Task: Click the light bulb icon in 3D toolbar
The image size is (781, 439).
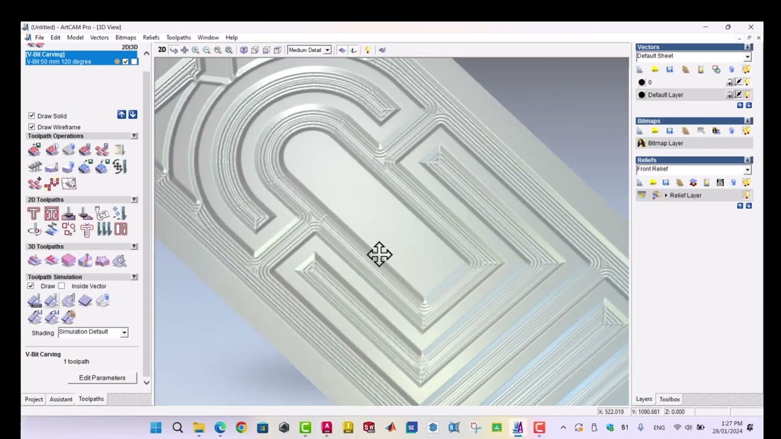Action: [x=367, y=50]
